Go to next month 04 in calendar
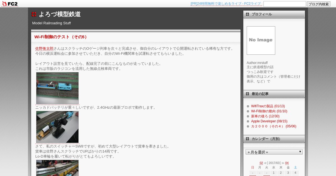This screenshot has width=336, height=176. (287, 163)
